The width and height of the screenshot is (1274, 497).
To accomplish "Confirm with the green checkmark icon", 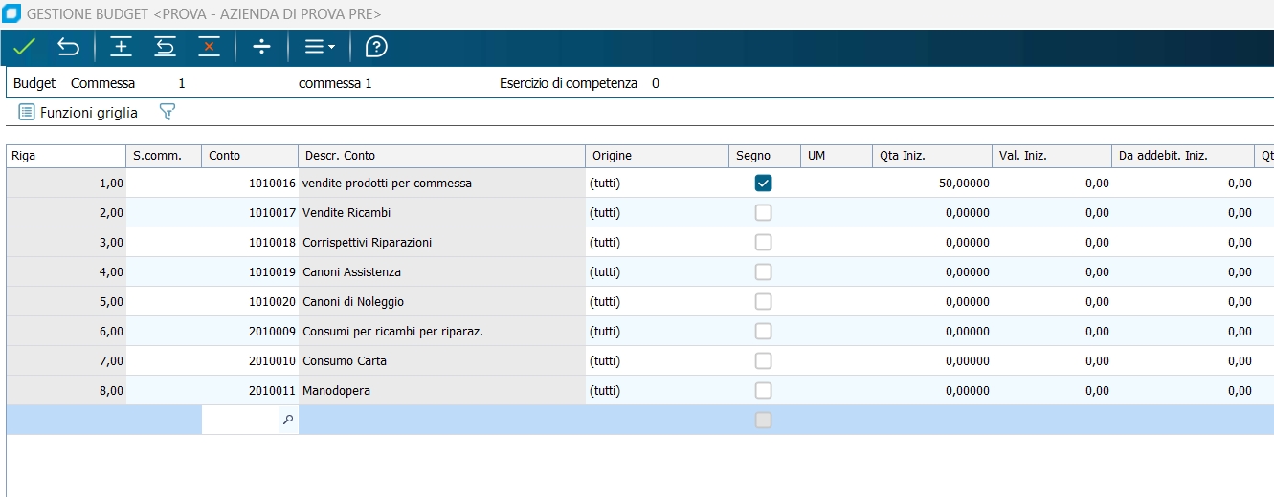I will click(x=24, y=47).
